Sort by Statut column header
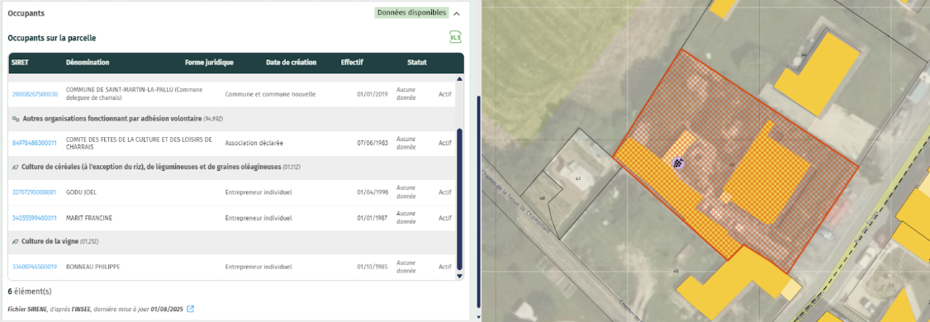Image resolution: width=930 pixels, height=322 pixels. point(417,62)
